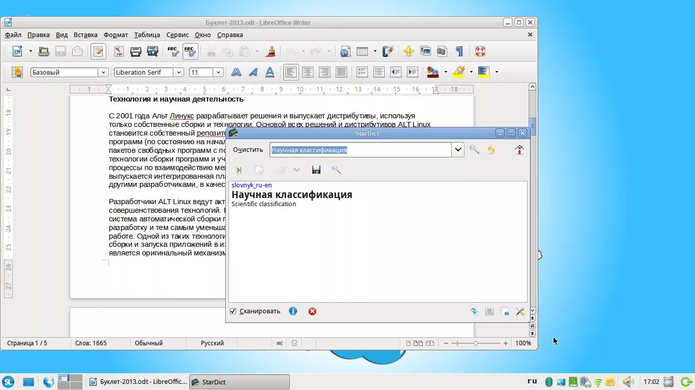Image resolution: width=695 pixels, height=390 pixels.
Task: Toggle the justified alignment option
Action: [x=341, y=72]
